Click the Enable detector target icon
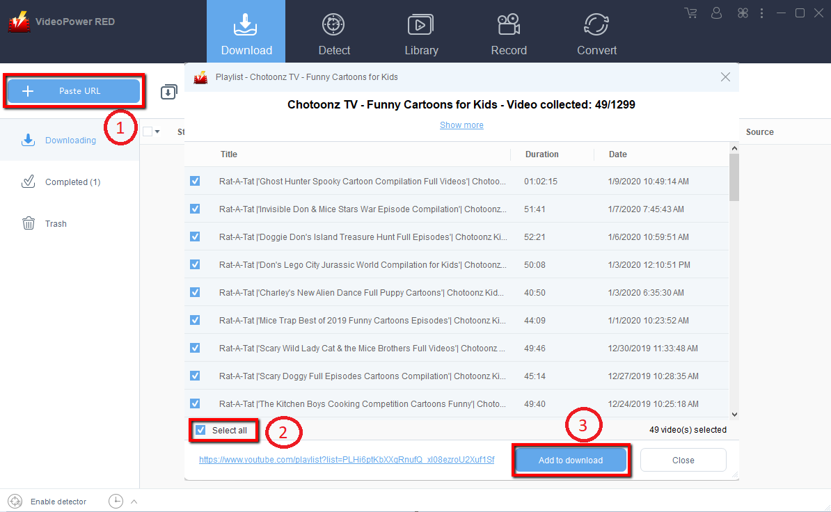The height and width of the screenshot is (512, 831). 15,501
